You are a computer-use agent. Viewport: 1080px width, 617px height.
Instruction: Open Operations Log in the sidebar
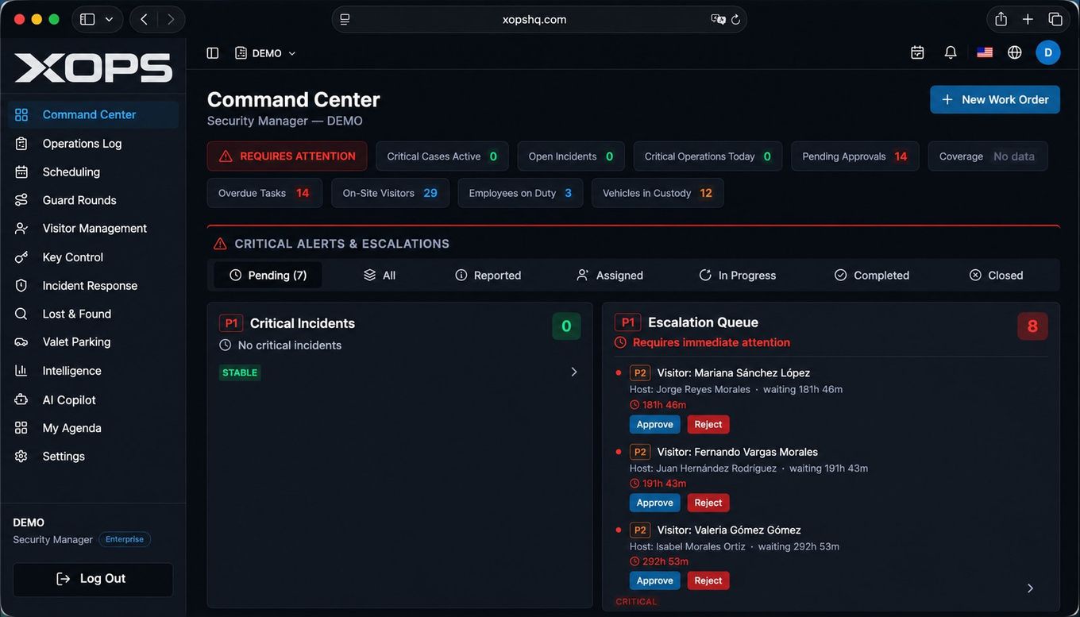click(93, 143)
